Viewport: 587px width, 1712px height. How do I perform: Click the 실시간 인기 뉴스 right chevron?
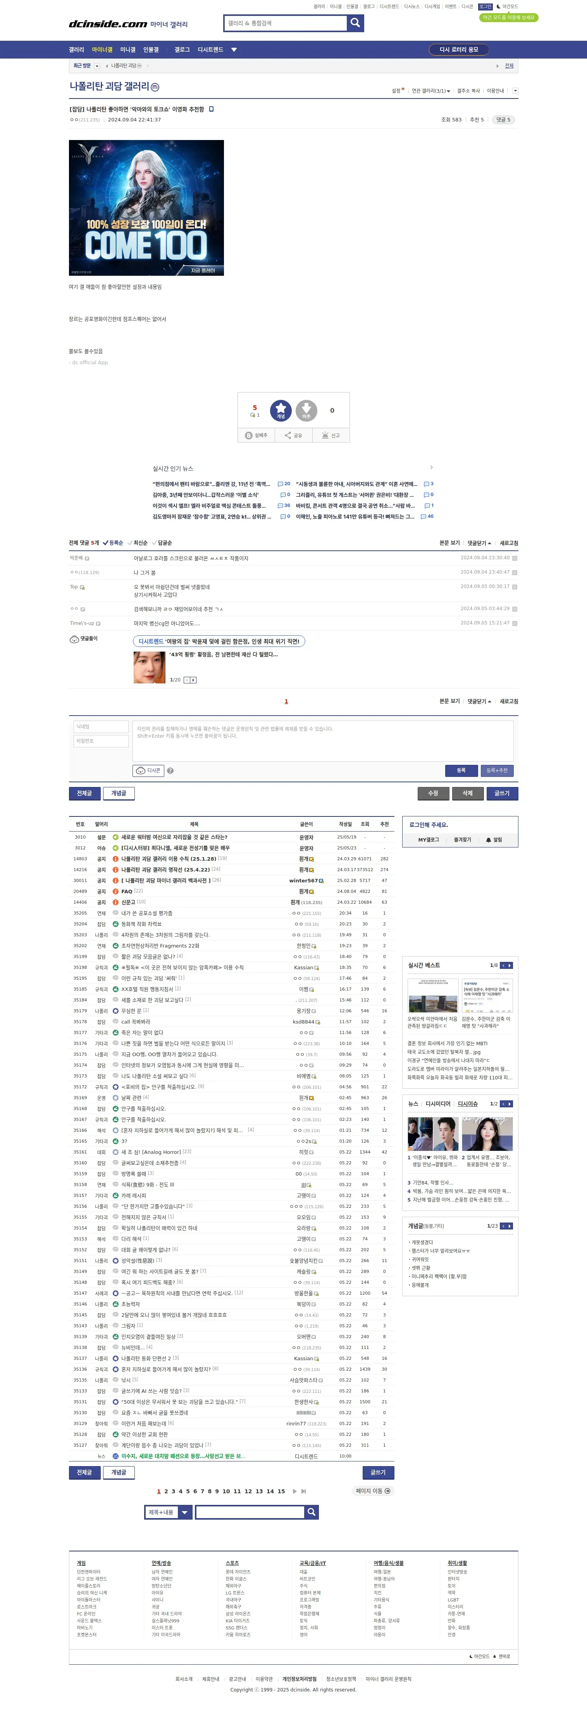pos(431,468)
